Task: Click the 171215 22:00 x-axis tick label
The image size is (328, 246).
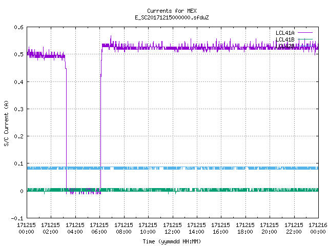Action: pyautogui.click(x=294, y=228)
